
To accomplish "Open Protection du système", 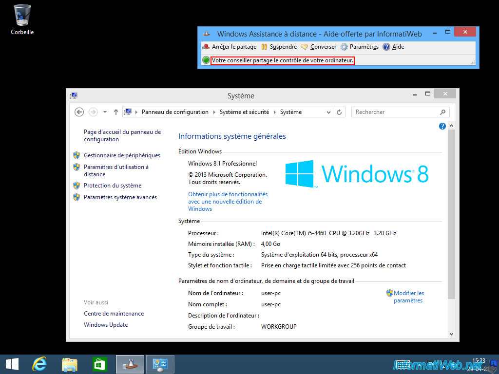I will pyautogui.click(x=113, y=186).
